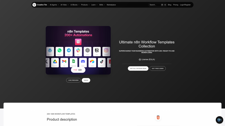
Task: Expand the Products dropdown menu
Action: [x=85, y=5]
